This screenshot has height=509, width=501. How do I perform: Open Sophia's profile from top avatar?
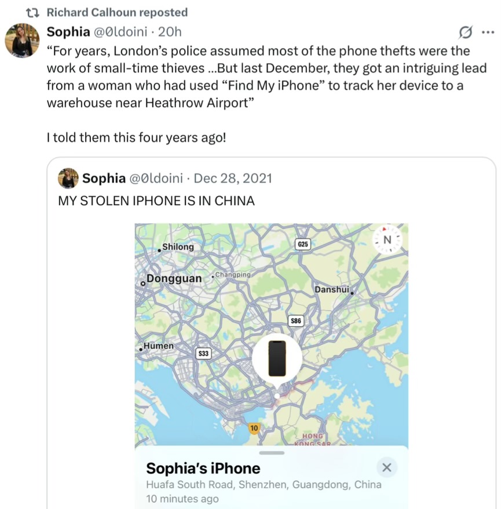[x=22, y=42]
